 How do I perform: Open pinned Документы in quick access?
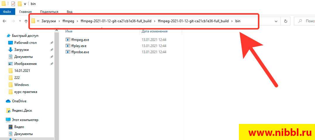(x=23, y=57)
